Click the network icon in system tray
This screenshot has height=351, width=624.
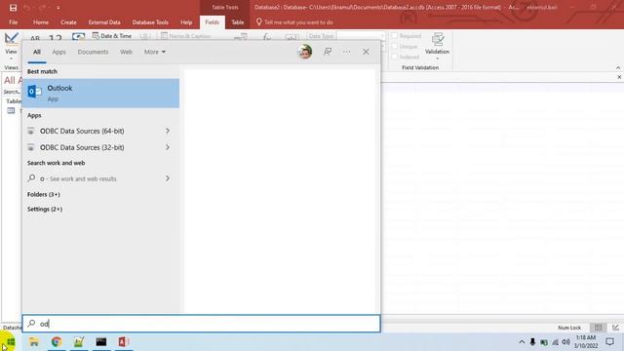pos(555,342)
